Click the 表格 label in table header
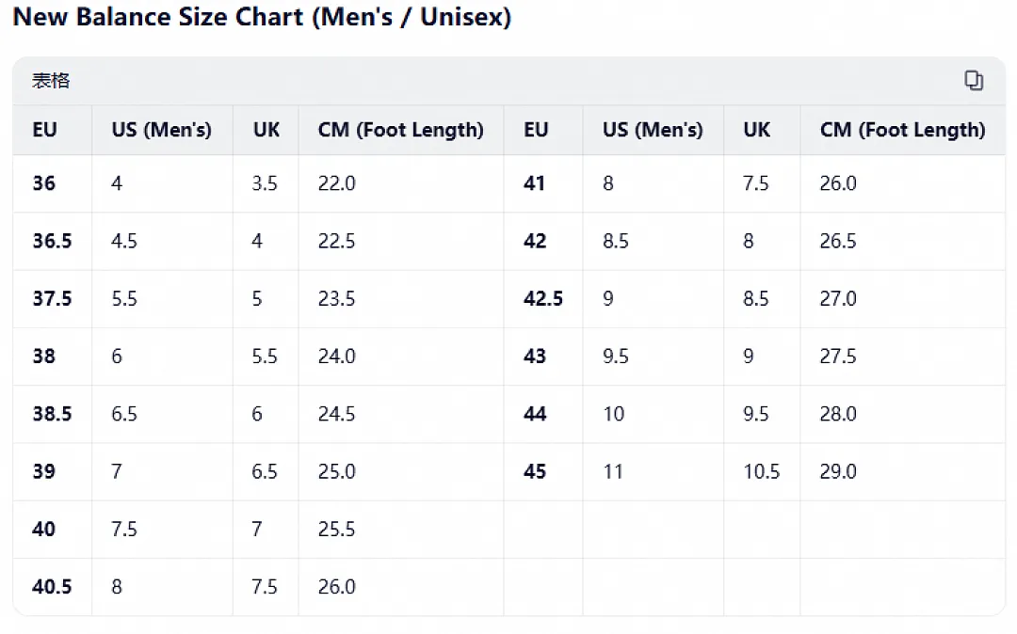The width and height of the screenshot is (1017, 634). tap(51, 81)
